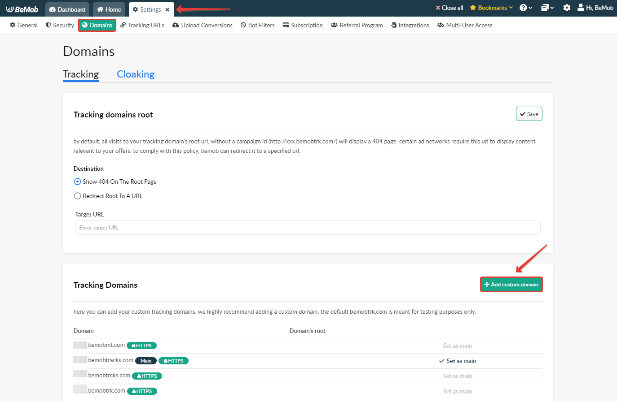Click the bemobtrk.com domain name
617x402 pixels.
click(107, 391)
